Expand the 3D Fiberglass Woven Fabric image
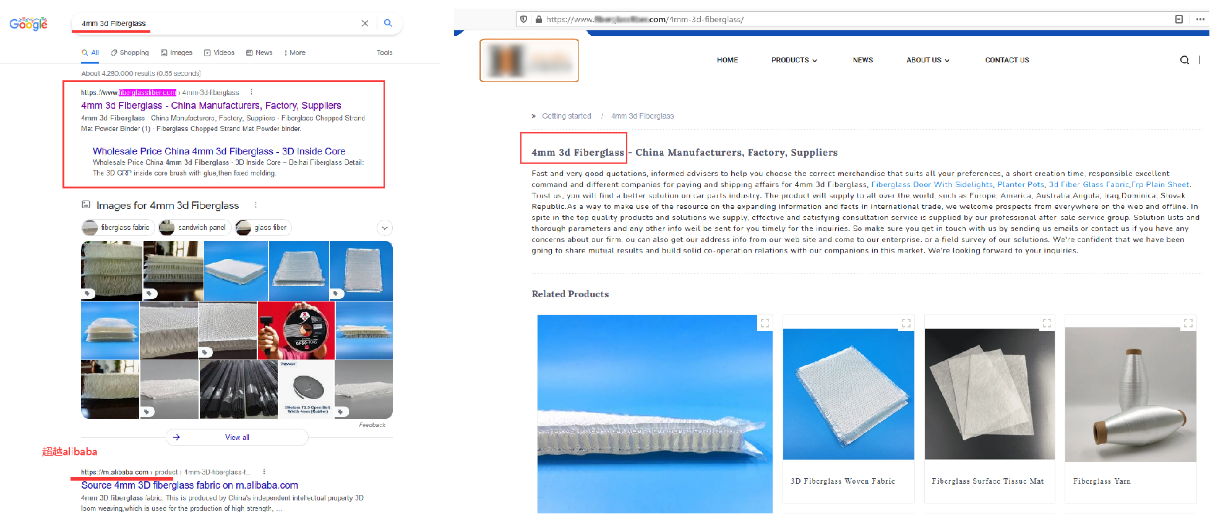 [x=906, y=323]
